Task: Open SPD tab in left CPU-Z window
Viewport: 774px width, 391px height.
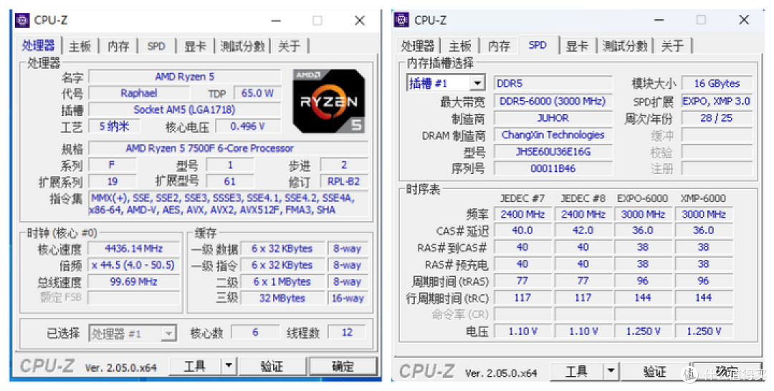Action: (x=156, y=46)
